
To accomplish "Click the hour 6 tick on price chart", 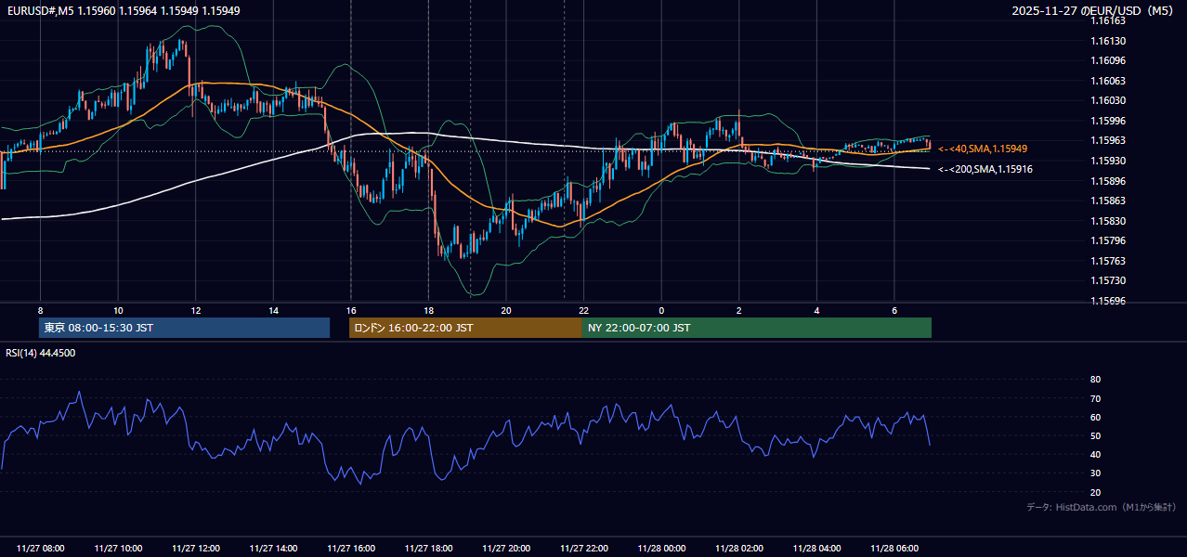I will (x=894, y=310).
